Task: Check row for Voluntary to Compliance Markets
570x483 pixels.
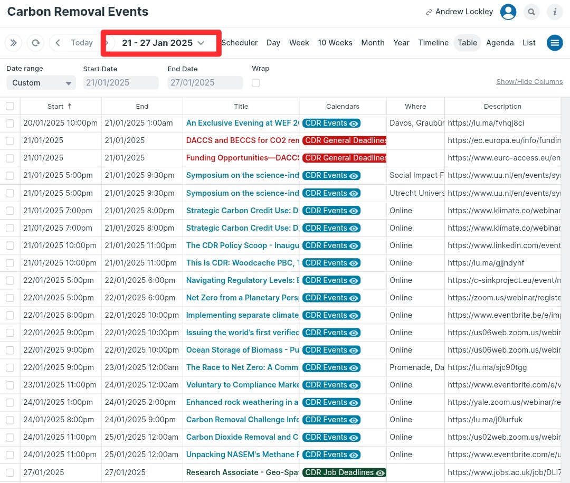Action: click(x=10, y=385)
